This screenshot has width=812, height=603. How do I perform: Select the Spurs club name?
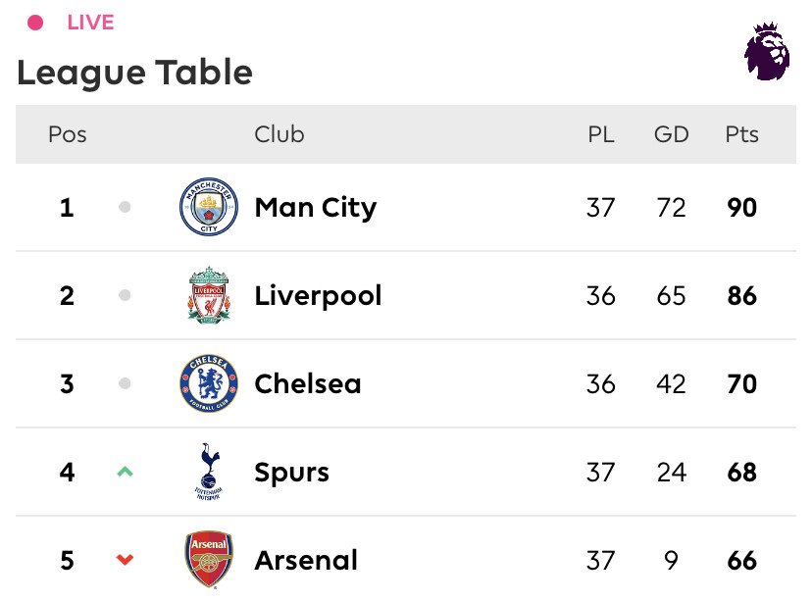pyautogui.click(x=291, y=472)
